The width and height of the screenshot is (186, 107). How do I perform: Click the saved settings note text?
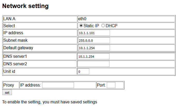50,102
